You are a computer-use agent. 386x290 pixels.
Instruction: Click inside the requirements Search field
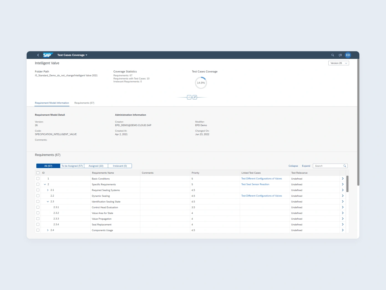[327, 166]
